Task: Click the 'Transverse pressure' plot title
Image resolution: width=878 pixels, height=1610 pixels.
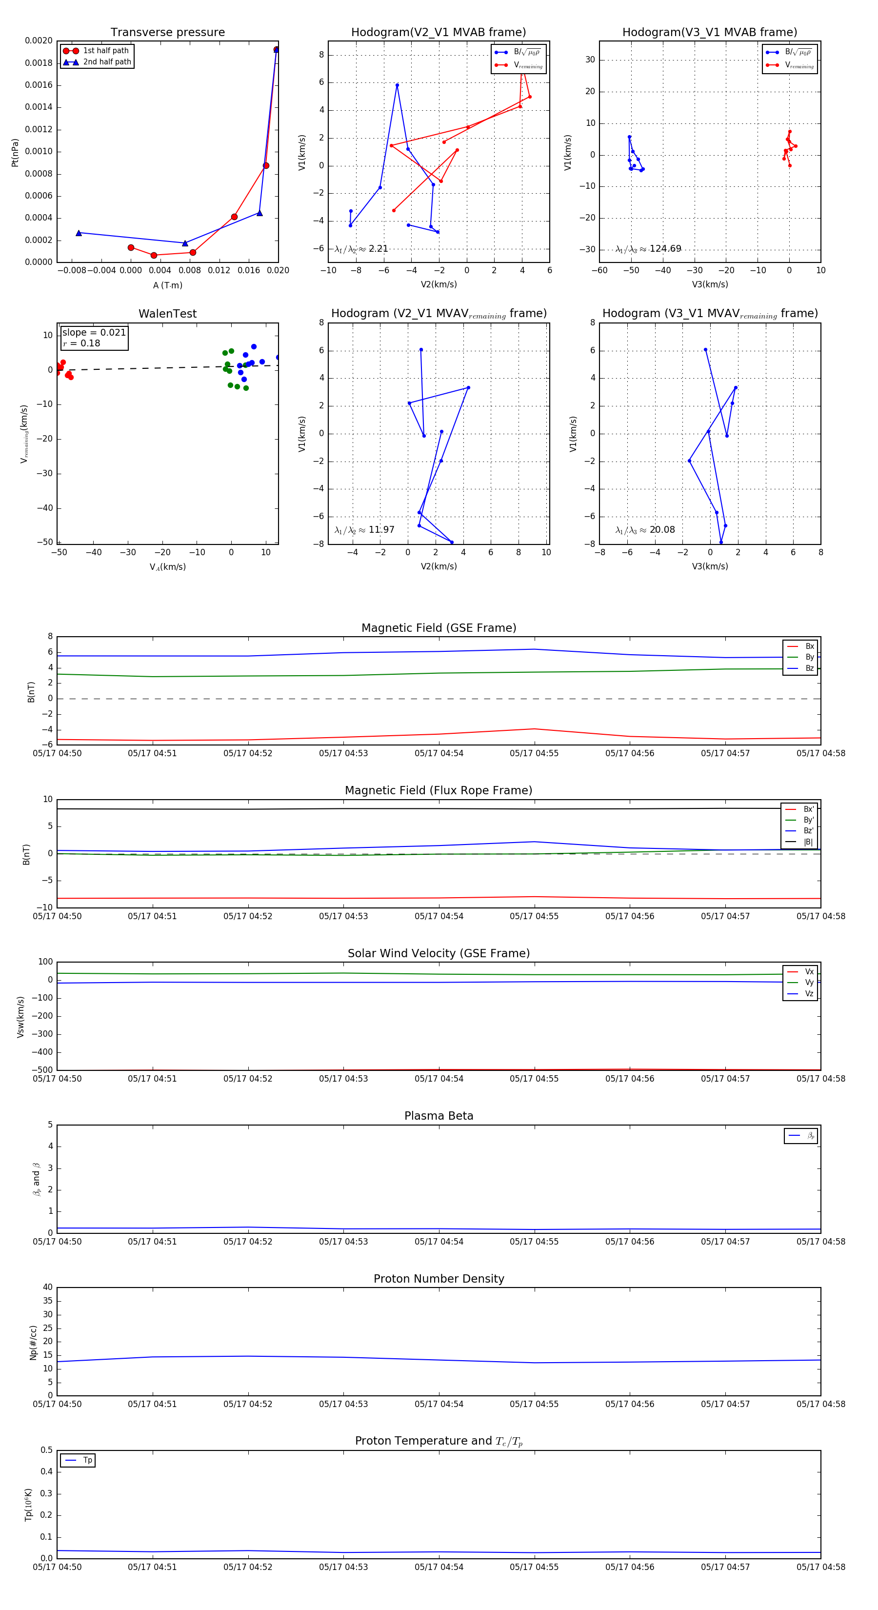Action: (x=167, y=33)
